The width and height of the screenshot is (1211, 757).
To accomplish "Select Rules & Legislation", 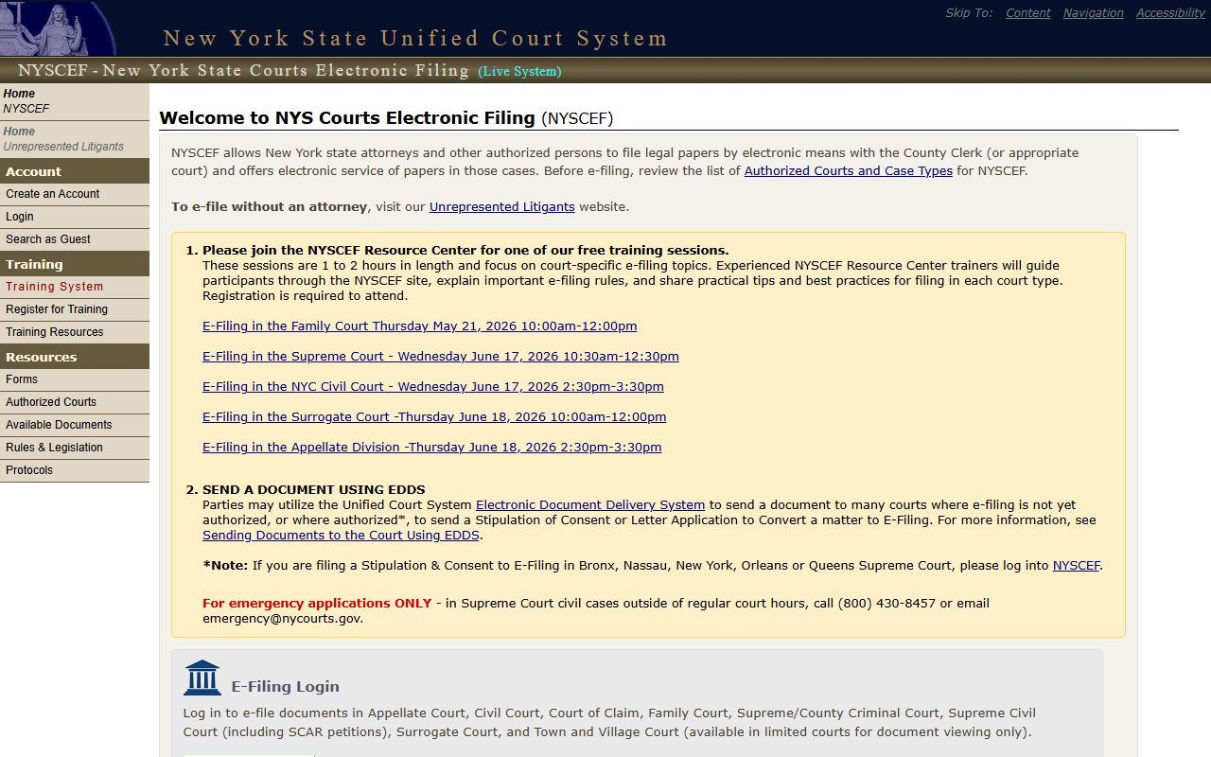I will tap(75, 448).
